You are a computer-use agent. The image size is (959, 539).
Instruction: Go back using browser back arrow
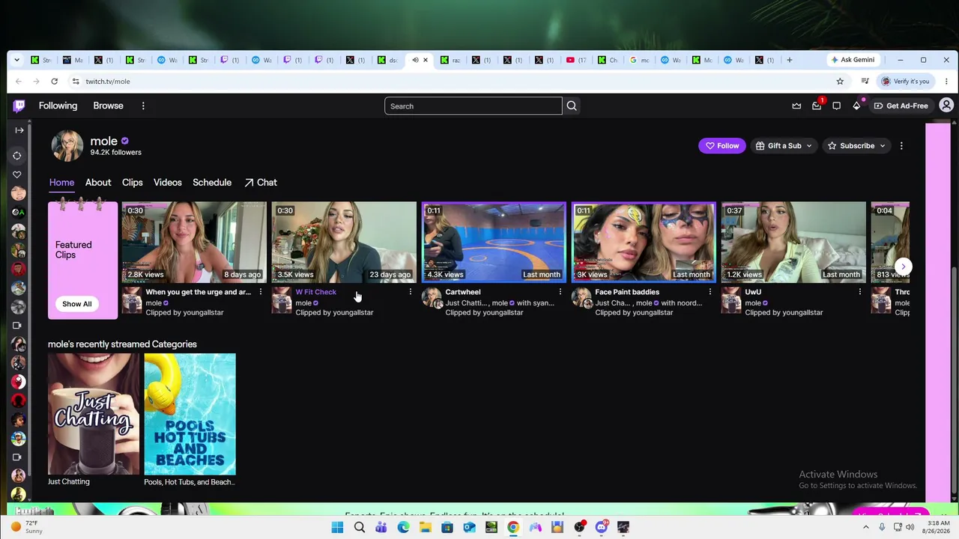click(19, 81)
